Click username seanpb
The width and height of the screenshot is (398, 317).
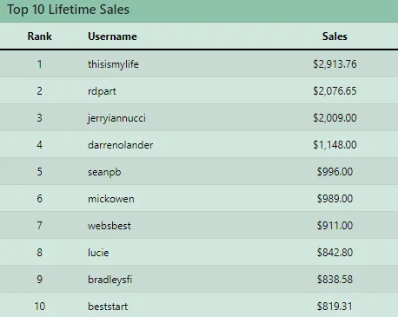pos(104,172)
